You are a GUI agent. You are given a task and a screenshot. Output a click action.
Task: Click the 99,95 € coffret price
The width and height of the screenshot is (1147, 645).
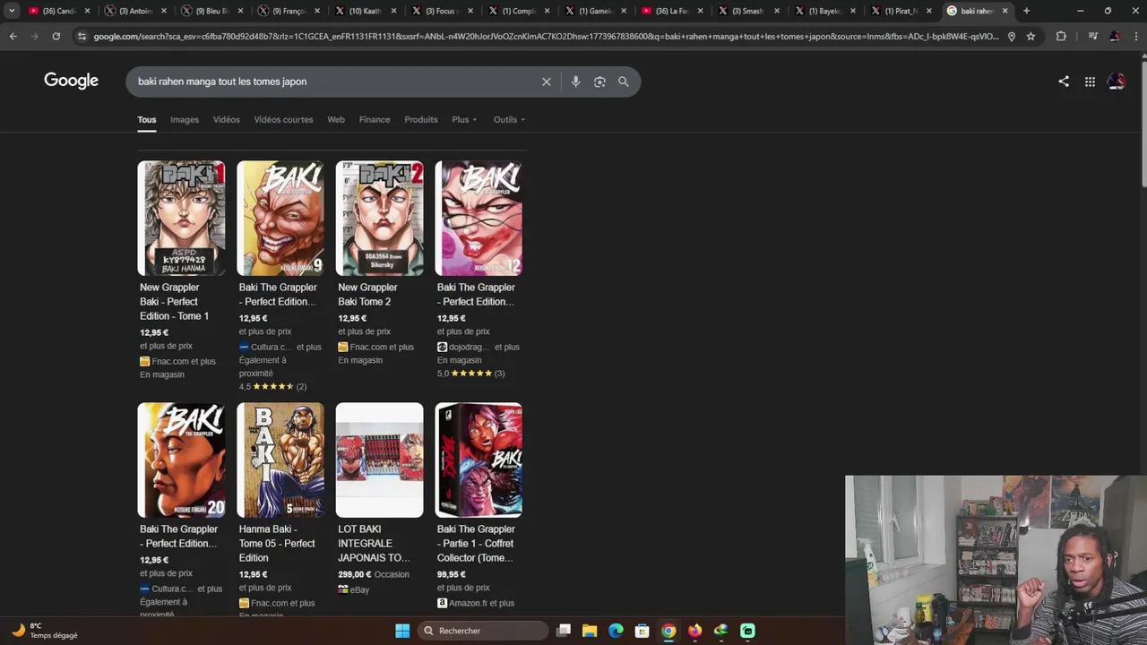pyautogui.click(x=452, y=574)
